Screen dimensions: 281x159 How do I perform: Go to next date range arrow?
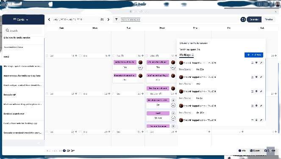[x=109, y=19]
